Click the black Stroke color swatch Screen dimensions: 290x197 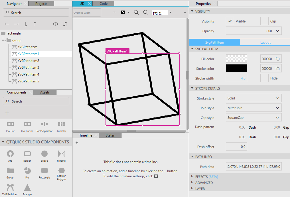pos(236,68)
